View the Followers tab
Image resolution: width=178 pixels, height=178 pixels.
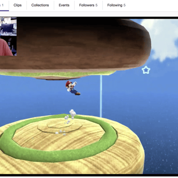pyautogui.click(x=88, y=5)
